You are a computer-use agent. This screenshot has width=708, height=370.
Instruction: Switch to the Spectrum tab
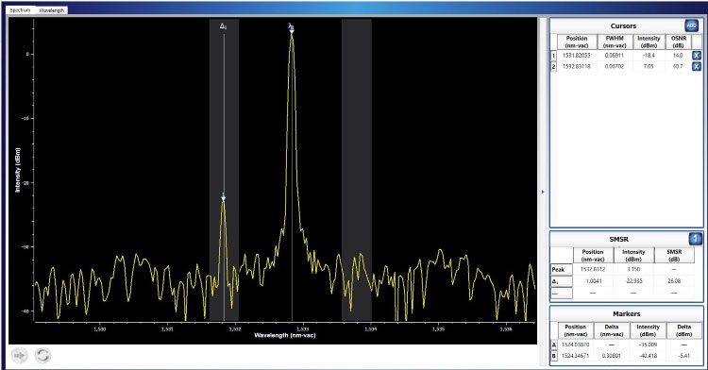pyautogui.click(x=21, y=10)
